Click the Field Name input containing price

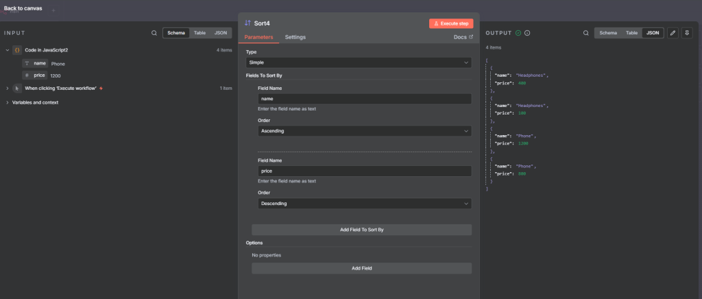tap(364, 171)
